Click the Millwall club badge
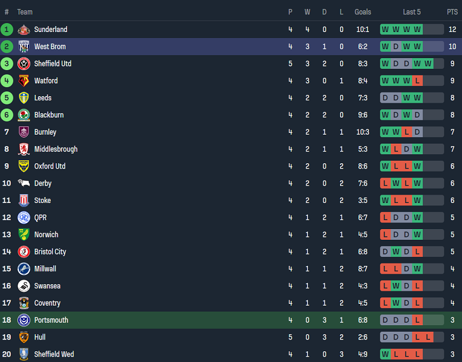 point(24,269)
